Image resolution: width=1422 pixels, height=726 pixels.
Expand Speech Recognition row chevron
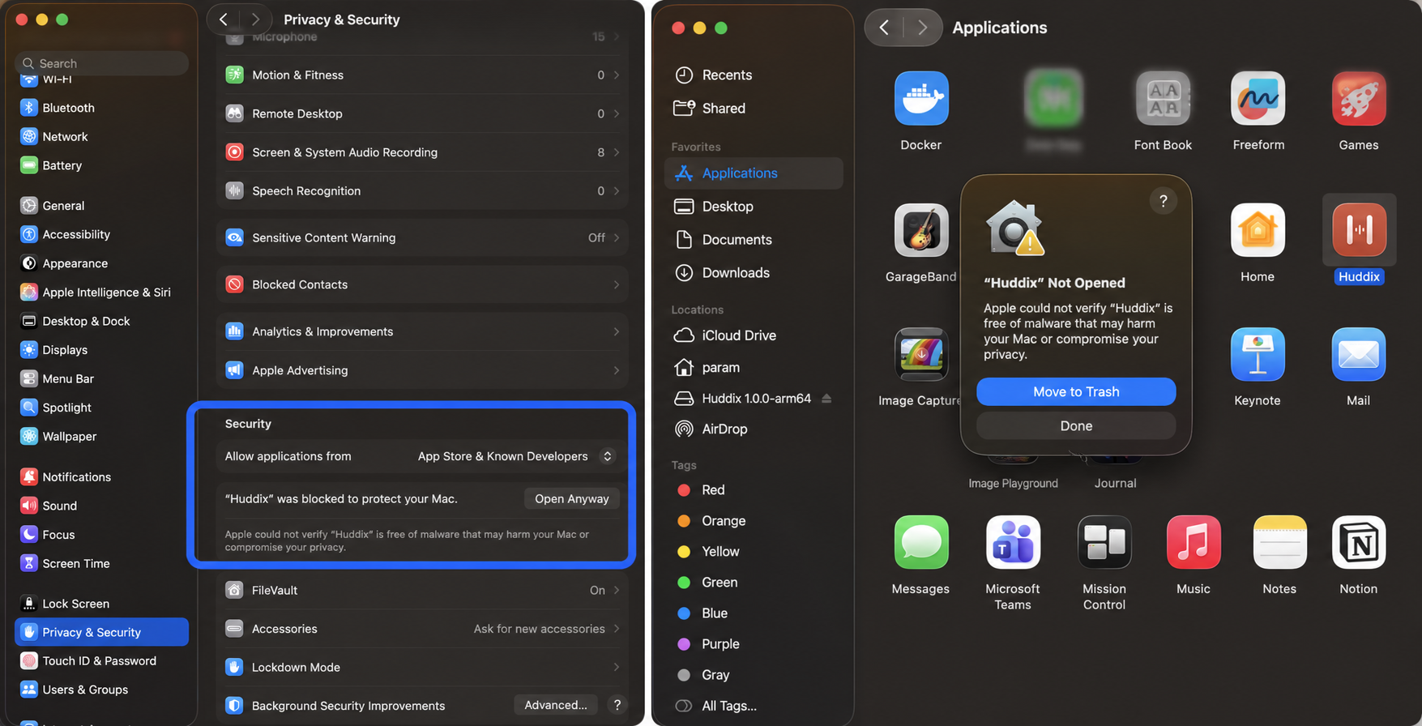617,191
